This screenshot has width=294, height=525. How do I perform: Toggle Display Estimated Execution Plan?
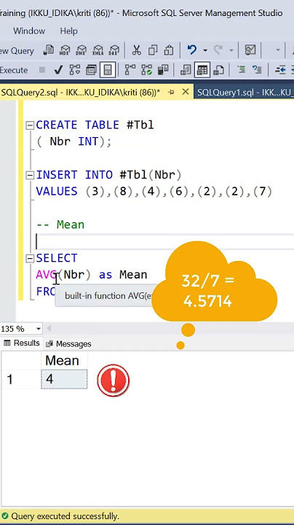click(75, 70)
